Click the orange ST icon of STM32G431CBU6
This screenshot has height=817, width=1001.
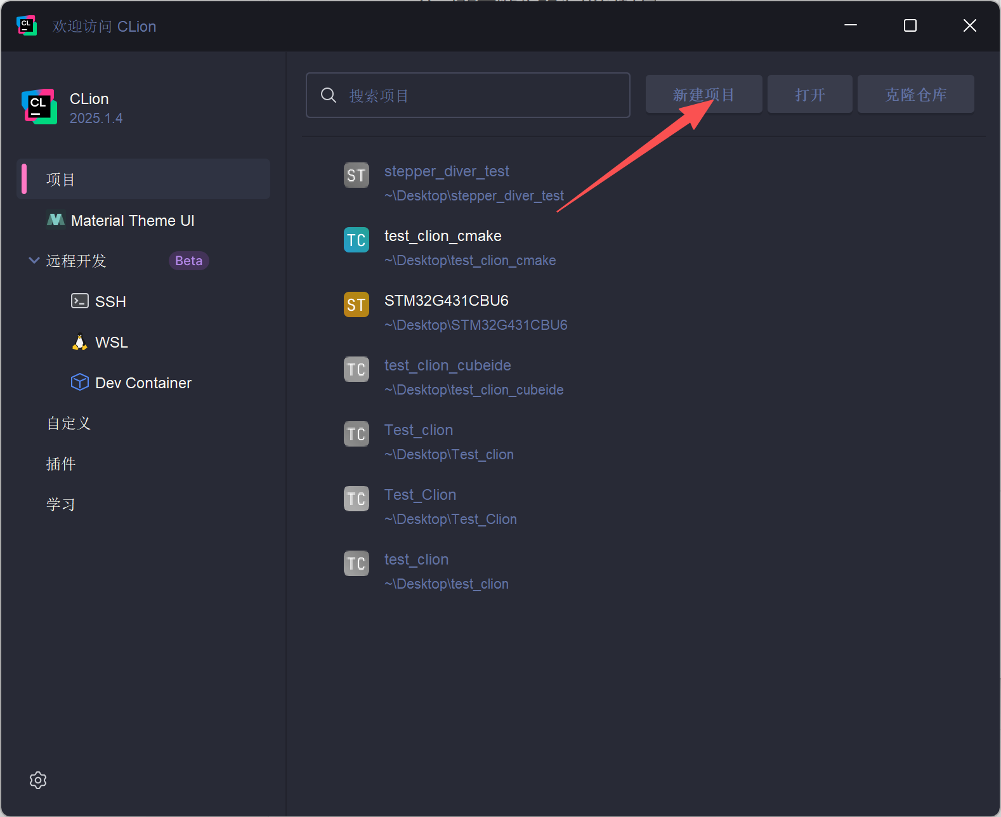pos(357,304)
